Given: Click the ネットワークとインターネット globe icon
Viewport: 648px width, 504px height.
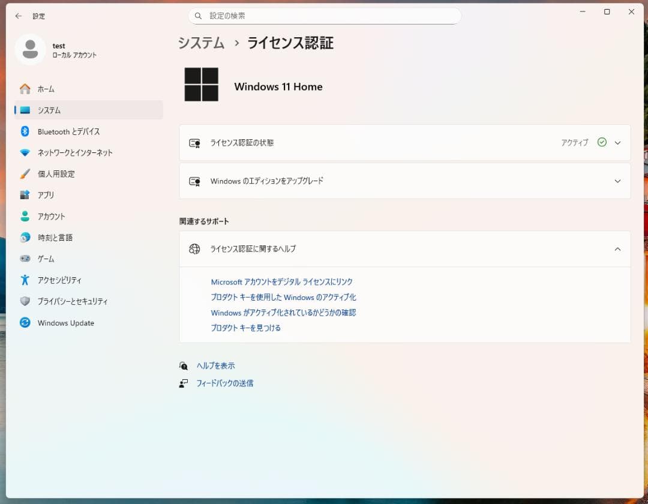Looking at the screenshot, I should (24, 152).
